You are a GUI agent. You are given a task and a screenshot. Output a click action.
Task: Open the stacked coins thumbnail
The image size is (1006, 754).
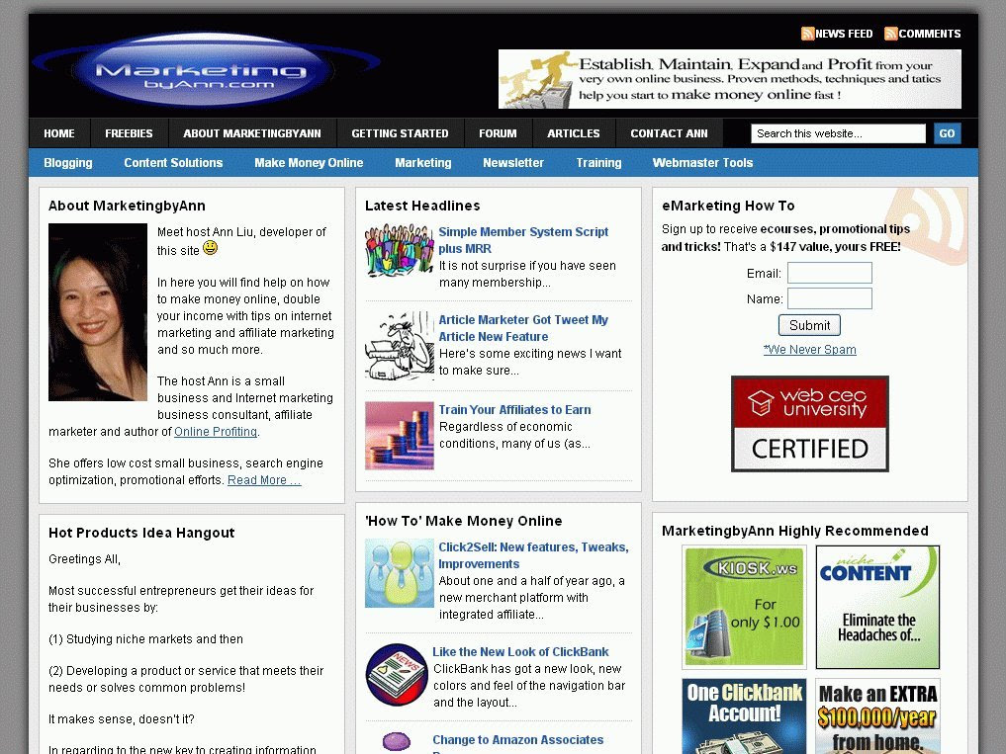(399, 436)
